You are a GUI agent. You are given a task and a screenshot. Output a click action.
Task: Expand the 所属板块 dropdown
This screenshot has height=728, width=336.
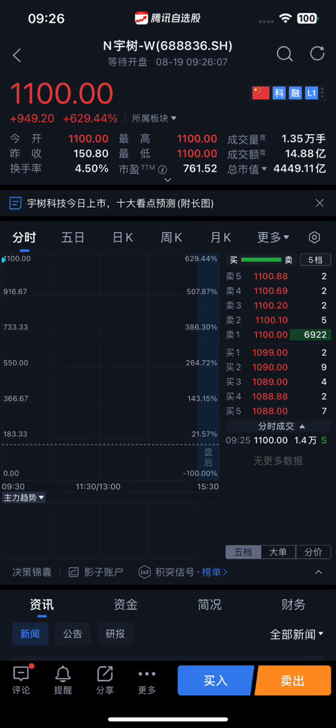point(154,119)
